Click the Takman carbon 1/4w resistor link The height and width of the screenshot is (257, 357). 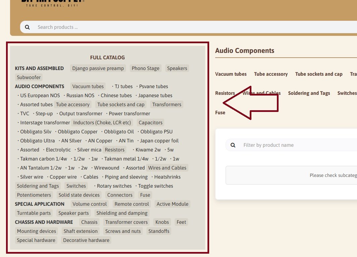pyautogui.click(x=44, y=159)
